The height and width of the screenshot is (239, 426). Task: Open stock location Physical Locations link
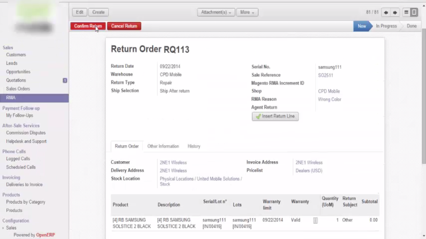pos(201,181)
